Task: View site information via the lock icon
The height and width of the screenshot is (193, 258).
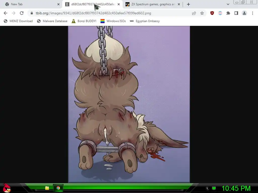Action: (32, 13)
